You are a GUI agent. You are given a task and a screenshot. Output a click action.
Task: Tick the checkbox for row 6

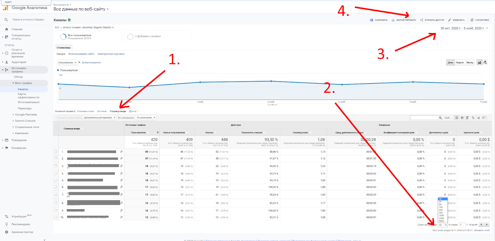coord(56,187)
